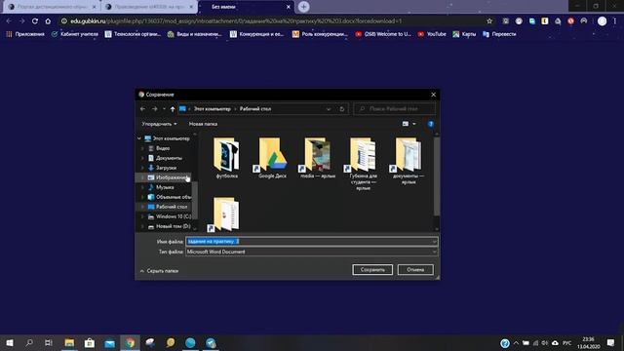624x351 pixels.
Task: Change the file view layout icon
Action: coord(406,124)
